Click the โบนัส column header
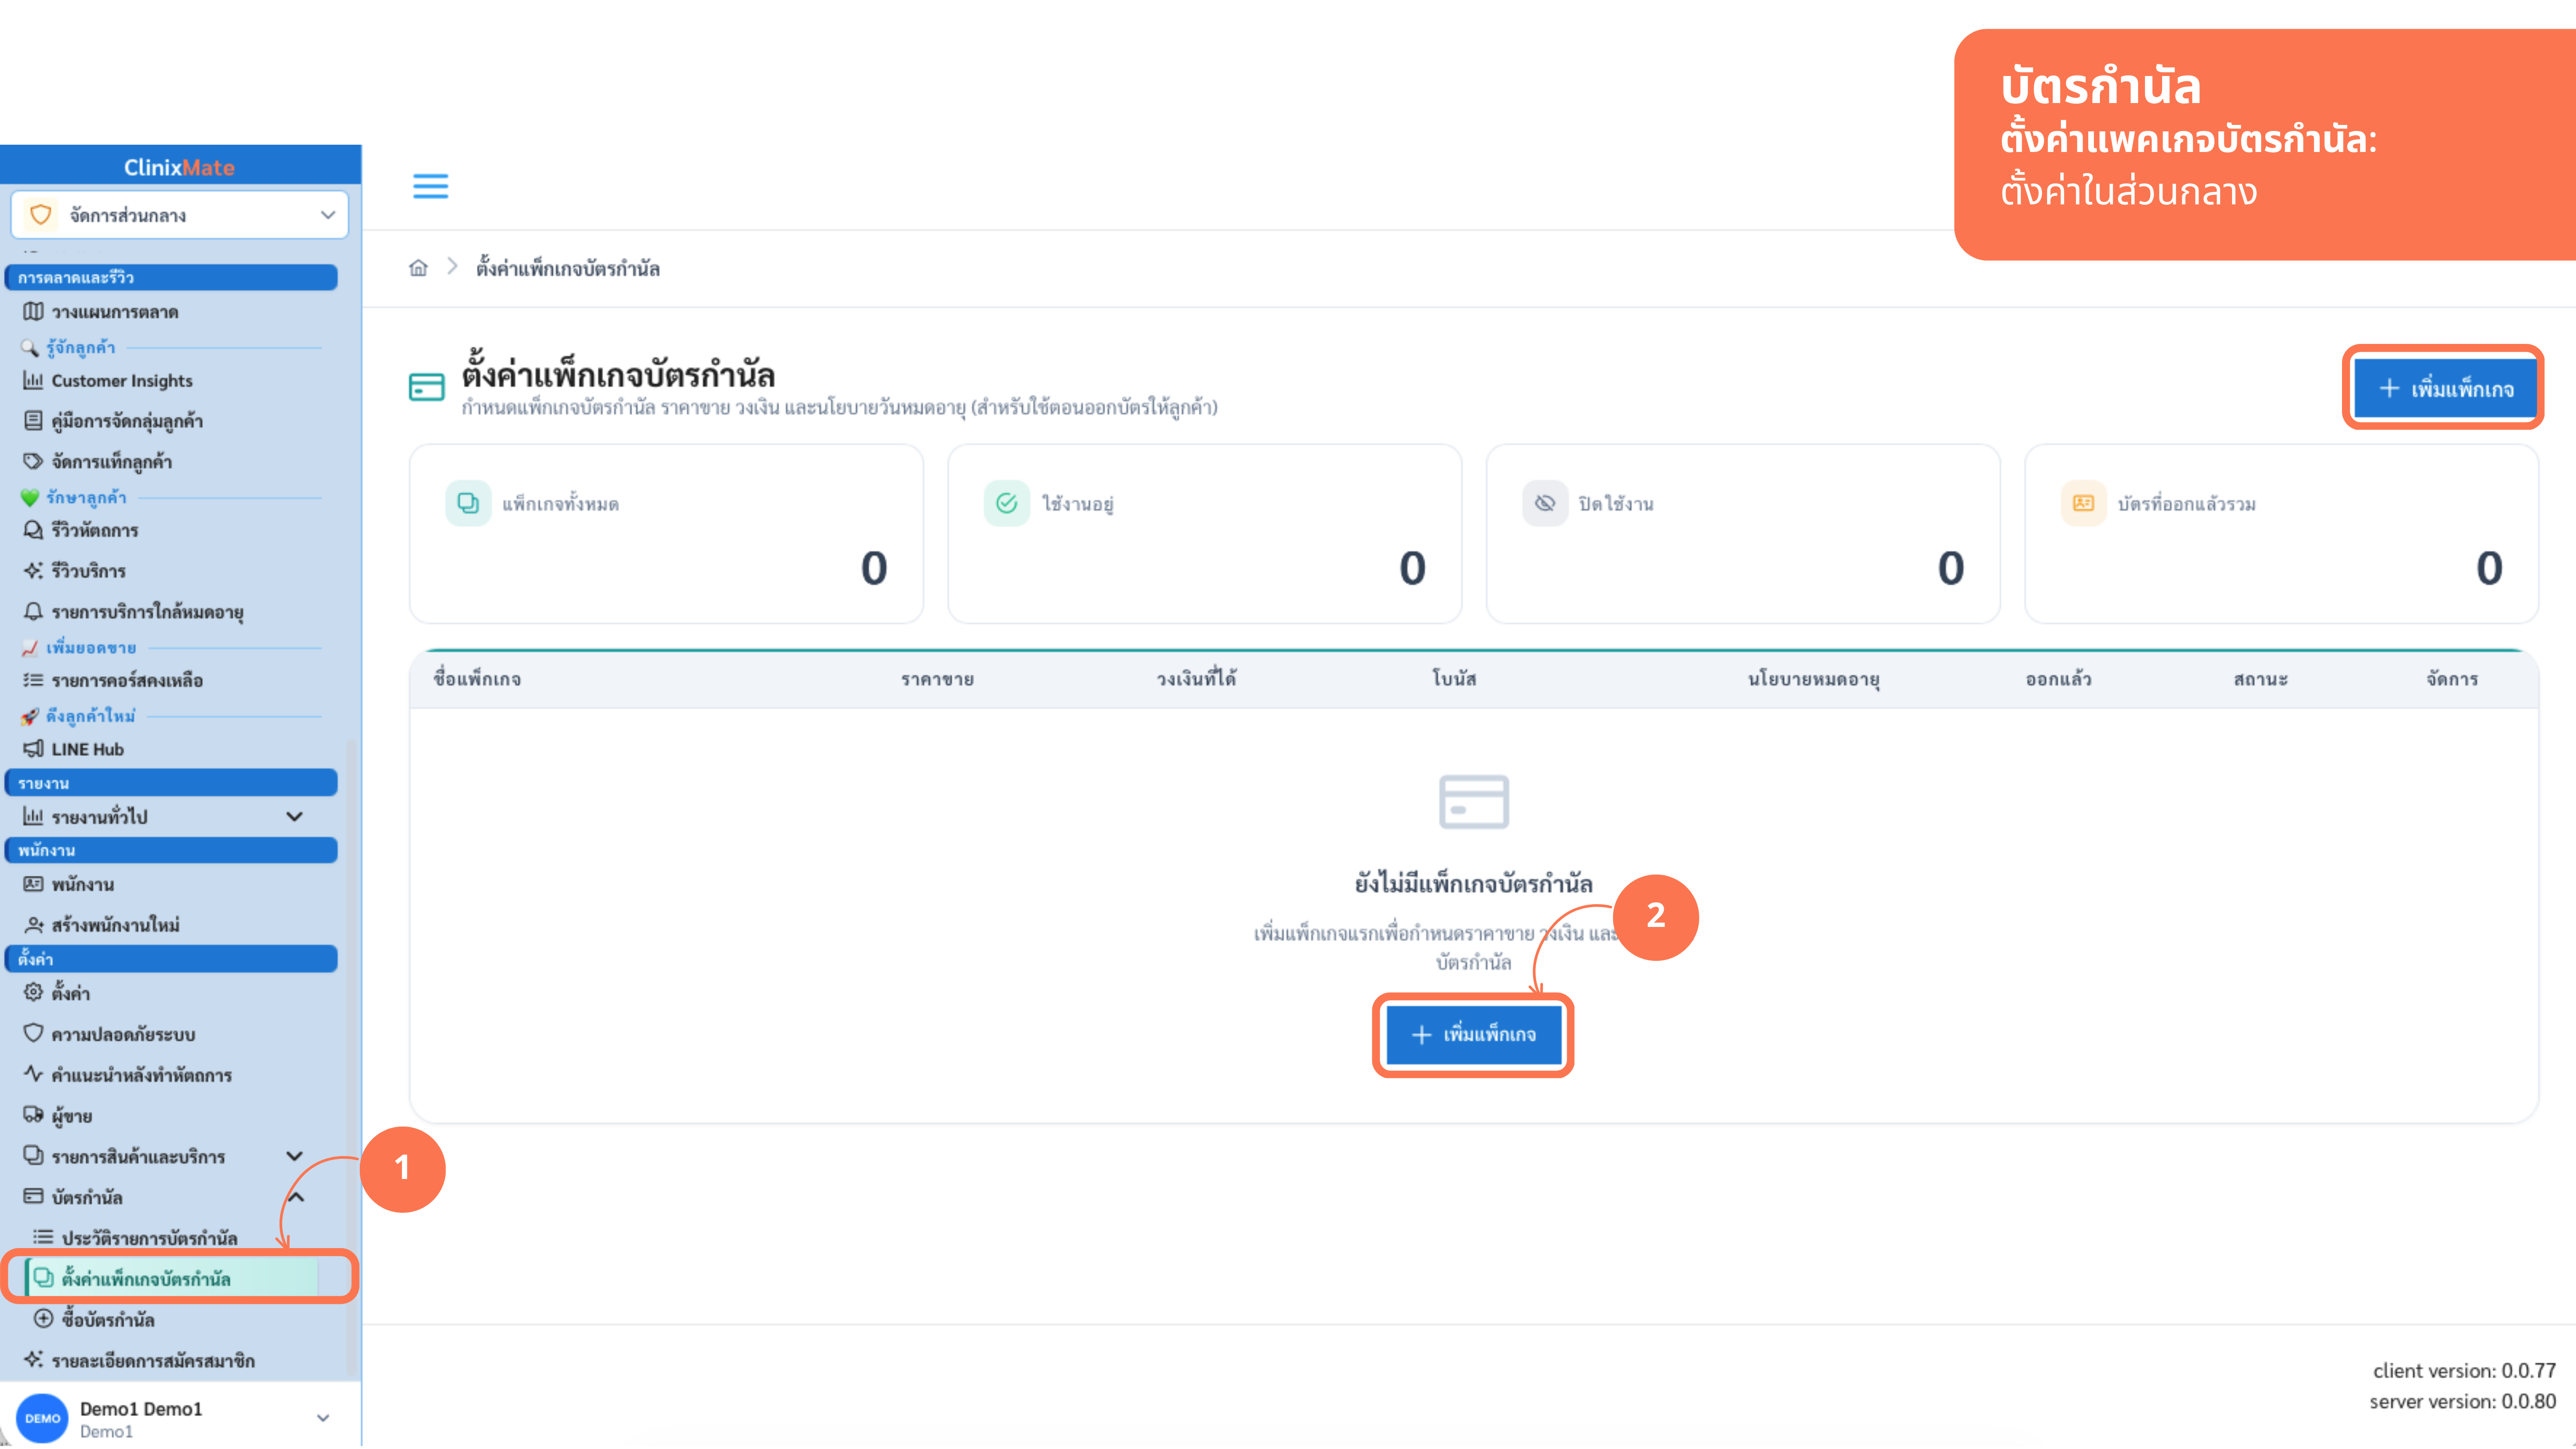 (x=1454, y=679)
